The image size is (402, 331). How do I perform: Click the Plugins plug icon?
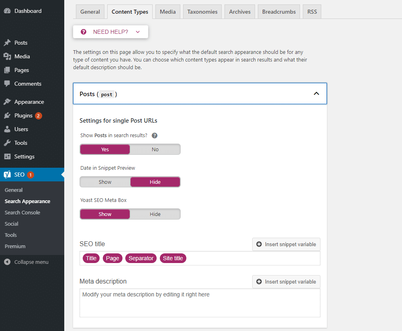click(7, 115)
